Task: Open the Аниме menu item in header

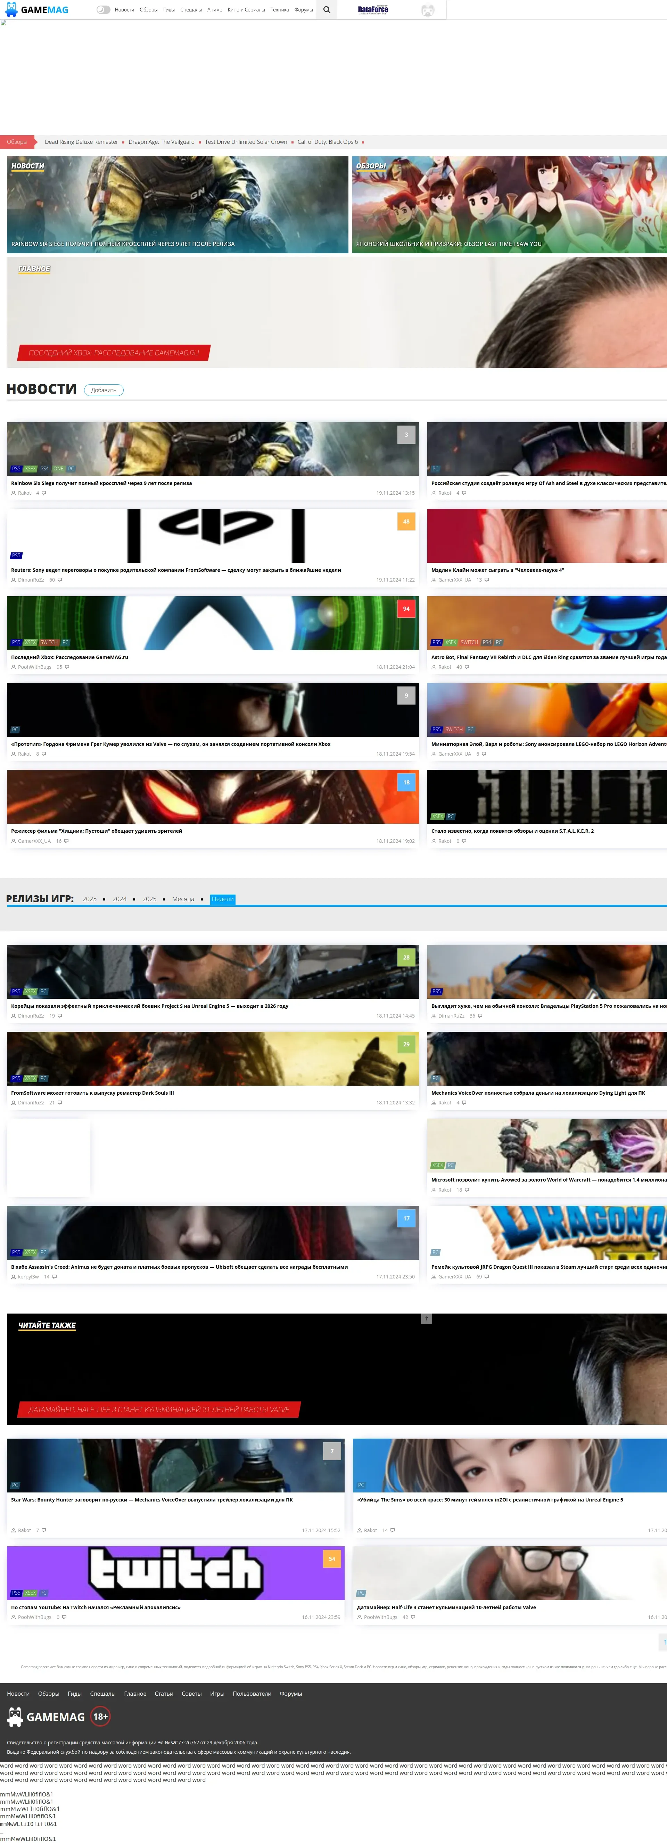Action: tap(215, 10)
